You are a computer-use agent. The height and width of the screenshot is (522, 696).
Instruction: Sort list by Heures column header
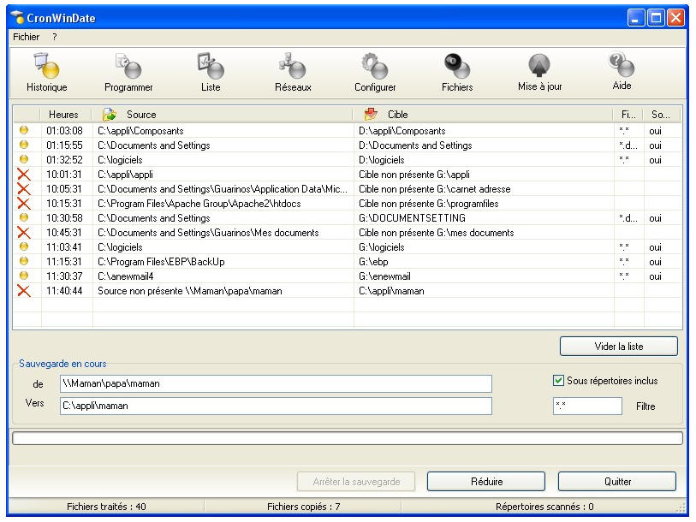click(x=63, y=115)
